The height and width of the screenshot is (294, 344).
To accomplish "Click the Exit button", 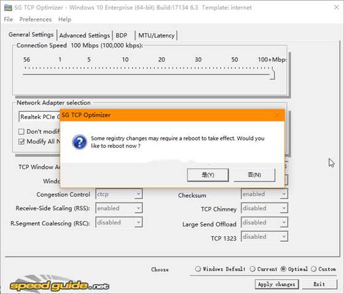I will [x=319, y=284].
